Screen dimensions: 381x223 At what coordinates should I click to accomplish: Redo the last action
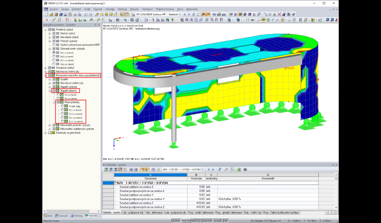tap(90, 15)
